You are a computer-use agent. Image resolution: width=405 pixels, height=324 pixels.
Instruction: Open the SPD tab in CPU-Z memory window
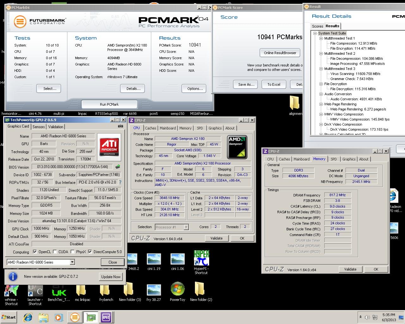(334, 159)
